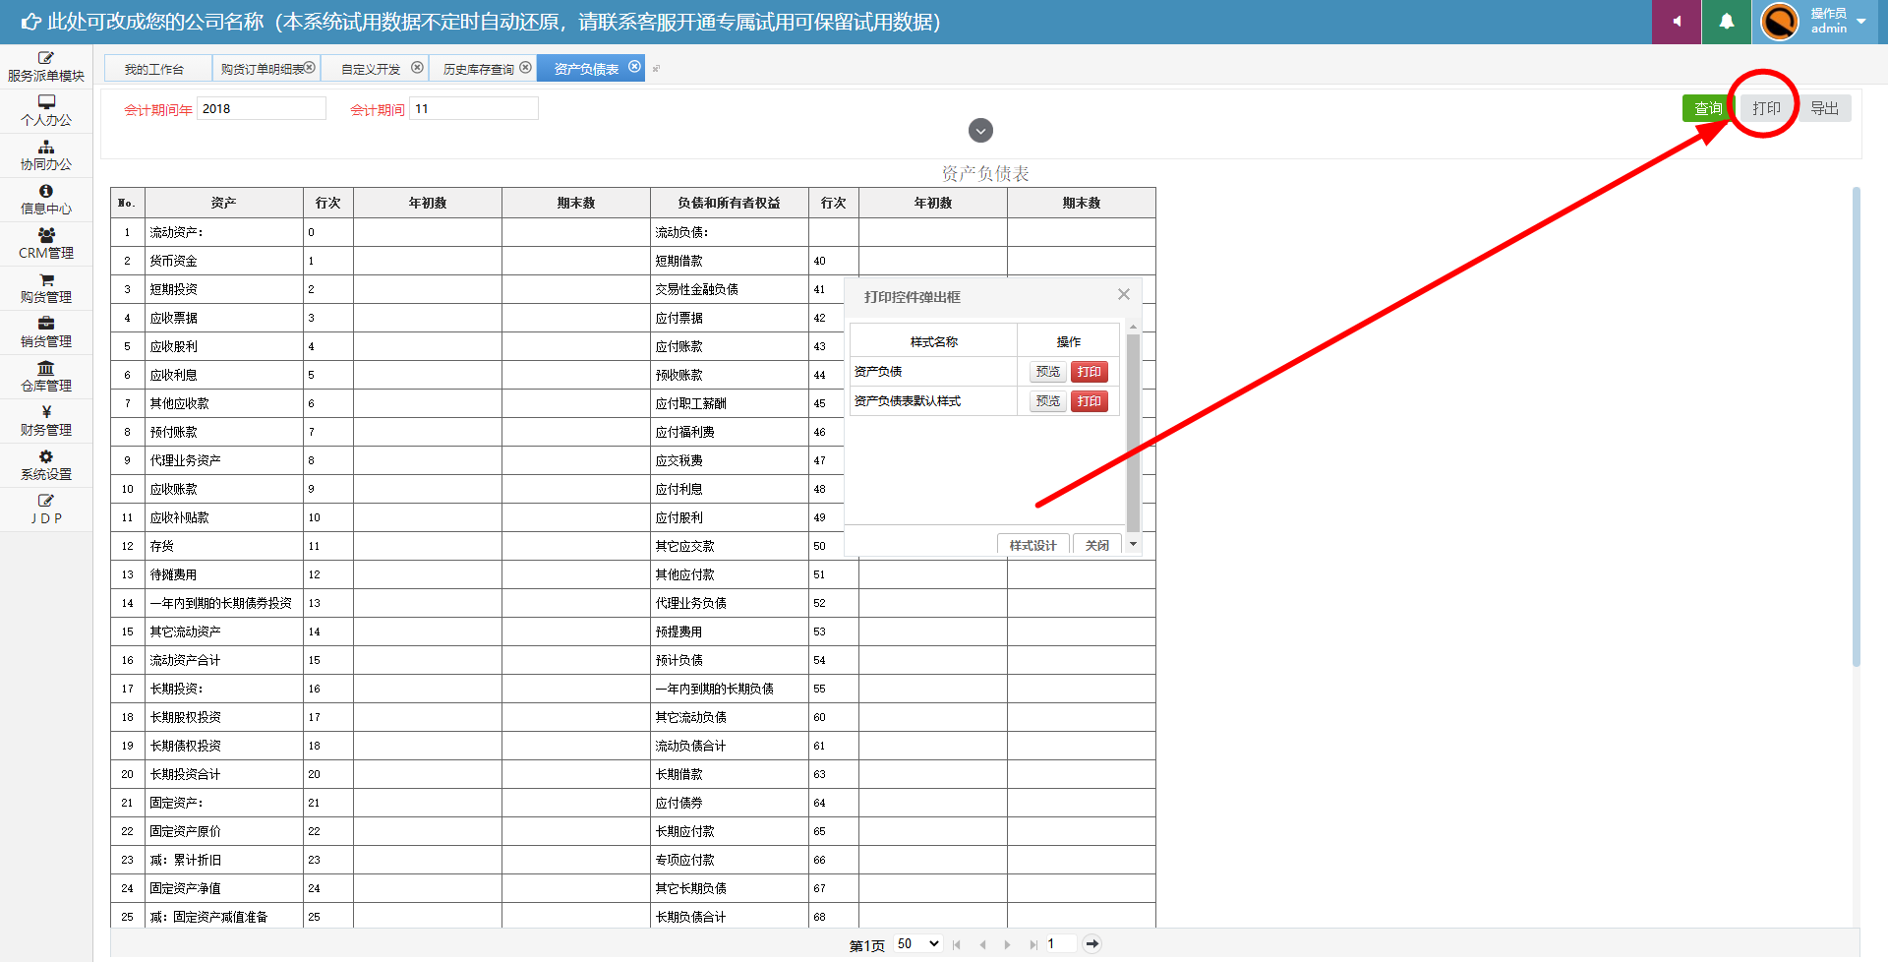Screen dimensions: 1888x962
Task: Open the page size 50 dropdown
Action: click(x=917, y=944)
